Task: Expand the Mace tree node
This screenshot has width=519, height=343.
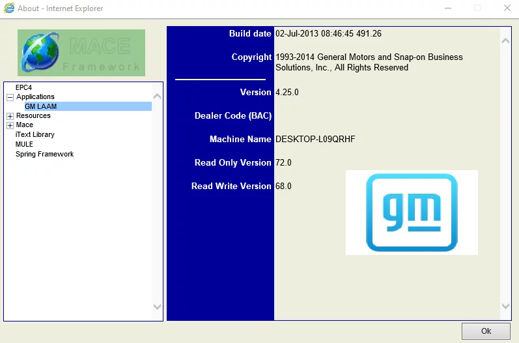Action: pos(10,125)
